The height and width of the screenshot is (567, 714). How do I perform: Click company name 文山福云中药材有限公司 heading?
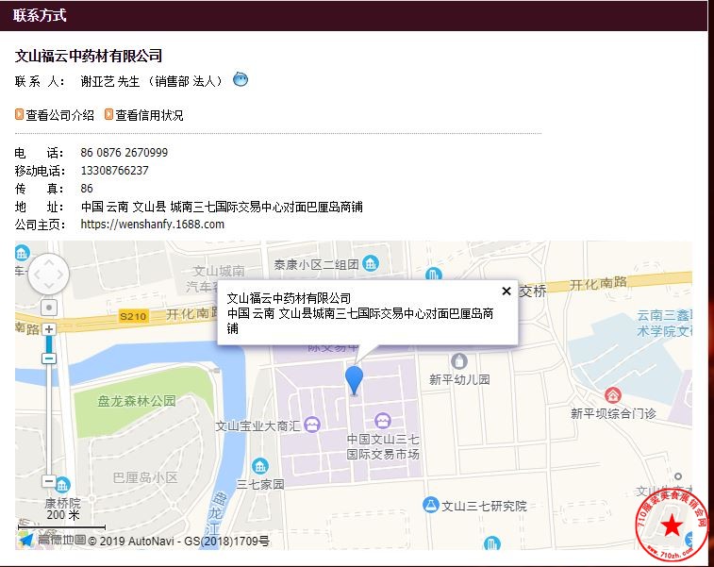[x=89, y=56]
